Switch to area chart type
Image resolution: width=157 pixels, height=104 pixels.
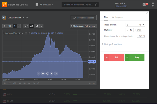coord(32,26)
